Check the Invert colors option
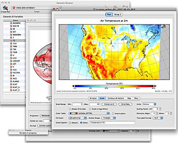This screenshot has width=178, height=143. click(113, 113)
